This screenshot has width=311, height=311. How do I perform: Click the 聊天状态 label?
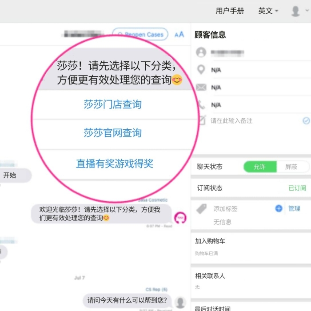[210, 167]
